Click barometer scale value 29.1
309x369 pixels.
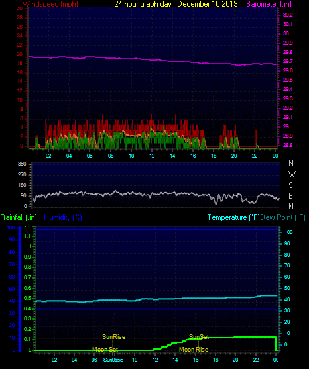click(x=288, y=117)
